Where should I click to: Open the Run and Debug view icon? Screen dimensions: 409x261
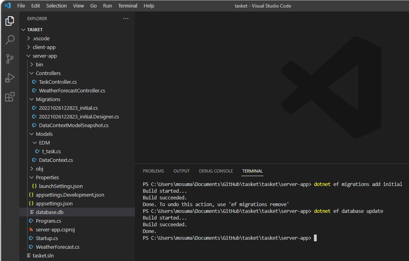pos(9,78)
